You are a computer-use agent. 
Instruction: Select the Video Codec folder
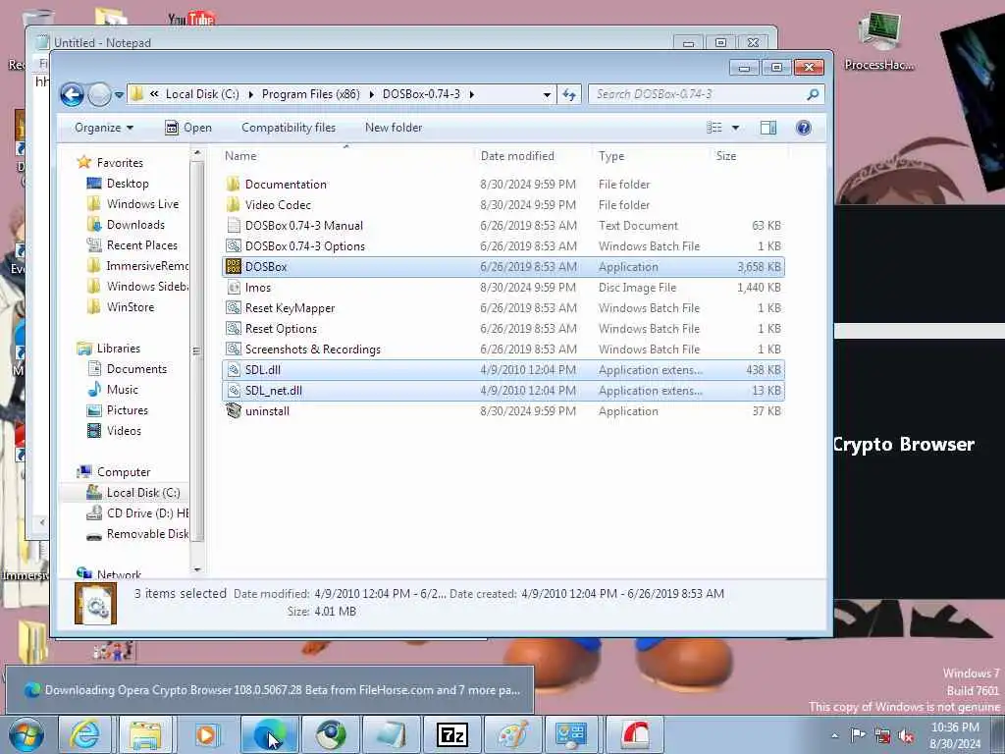[x=503, y=205]
